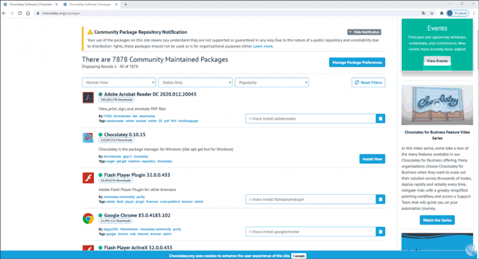Go back using browser back arrow
Image resolution: width=479 pixels, height=259 pixels.
tap(4, 13)
